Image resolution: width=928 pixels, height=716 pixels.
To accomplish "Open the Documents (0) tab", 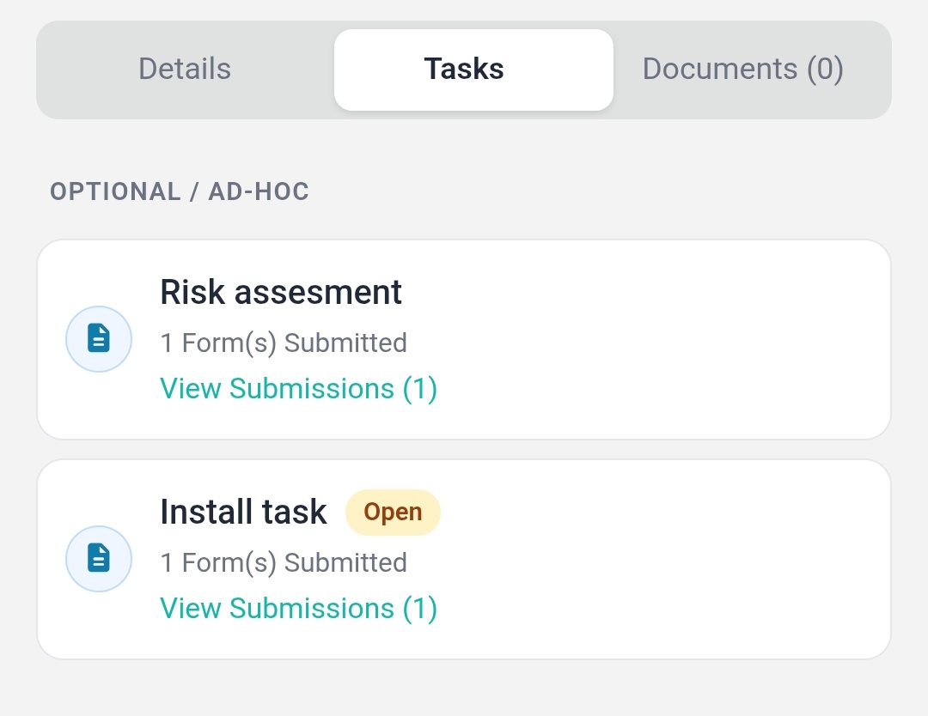I will coord(742,69).
